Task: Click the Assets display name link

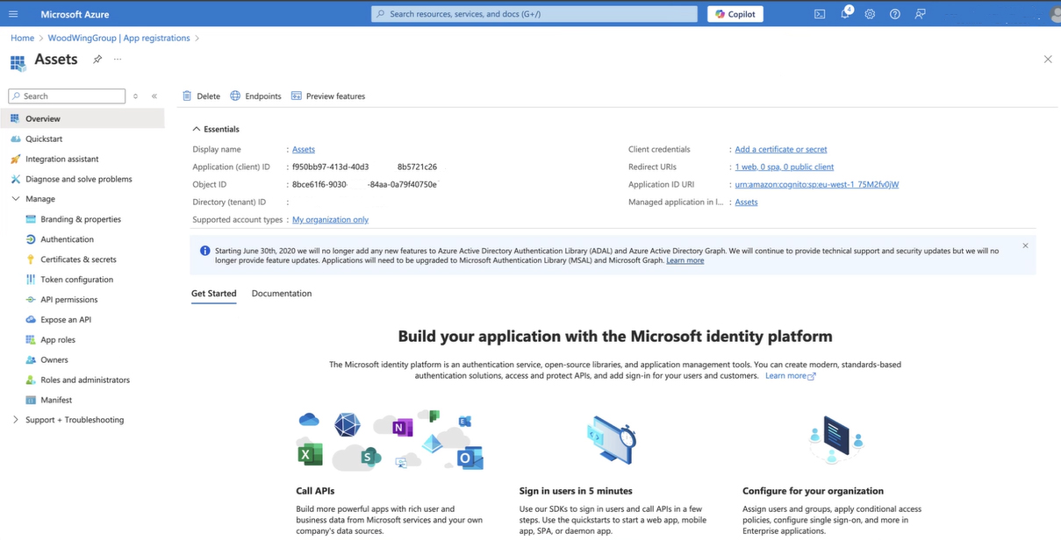Action: point(304,150)
